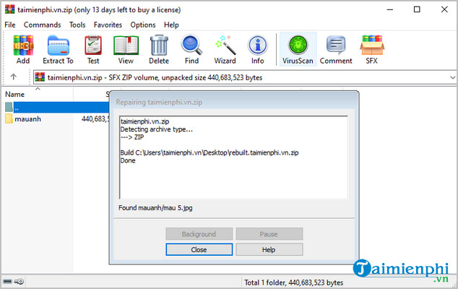Click the "Done" line in log
This screenshot has height=289, width=458.
(128, 160)
